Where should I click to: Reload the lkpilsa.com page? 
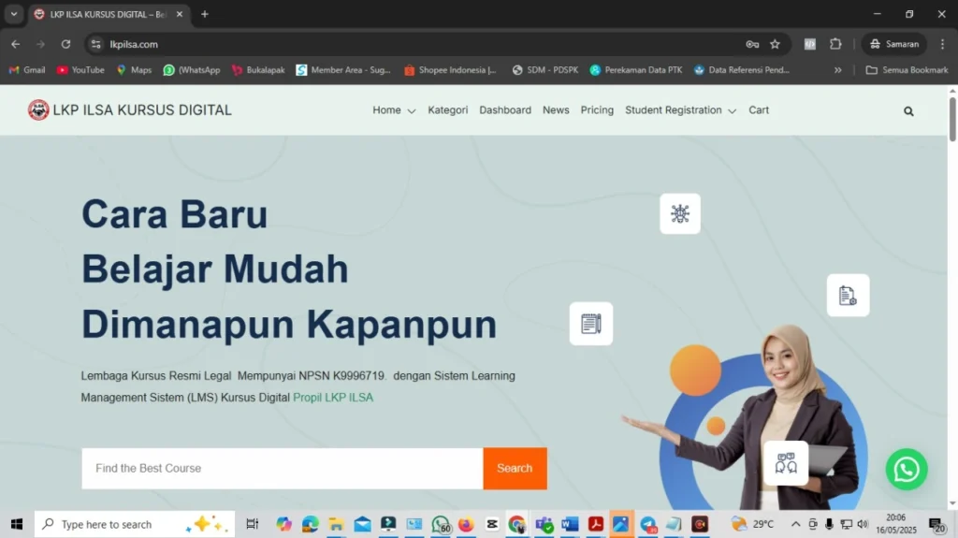pos(66,44)
